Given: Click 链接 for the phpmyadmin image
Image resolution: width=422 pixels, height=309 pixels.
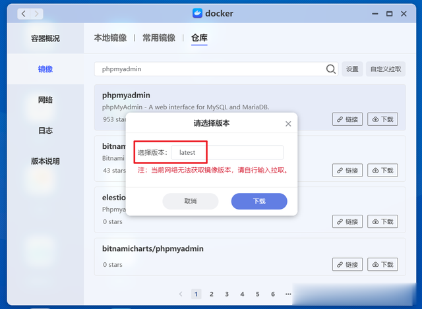Looking at the screenshot, I should point(347,119).
